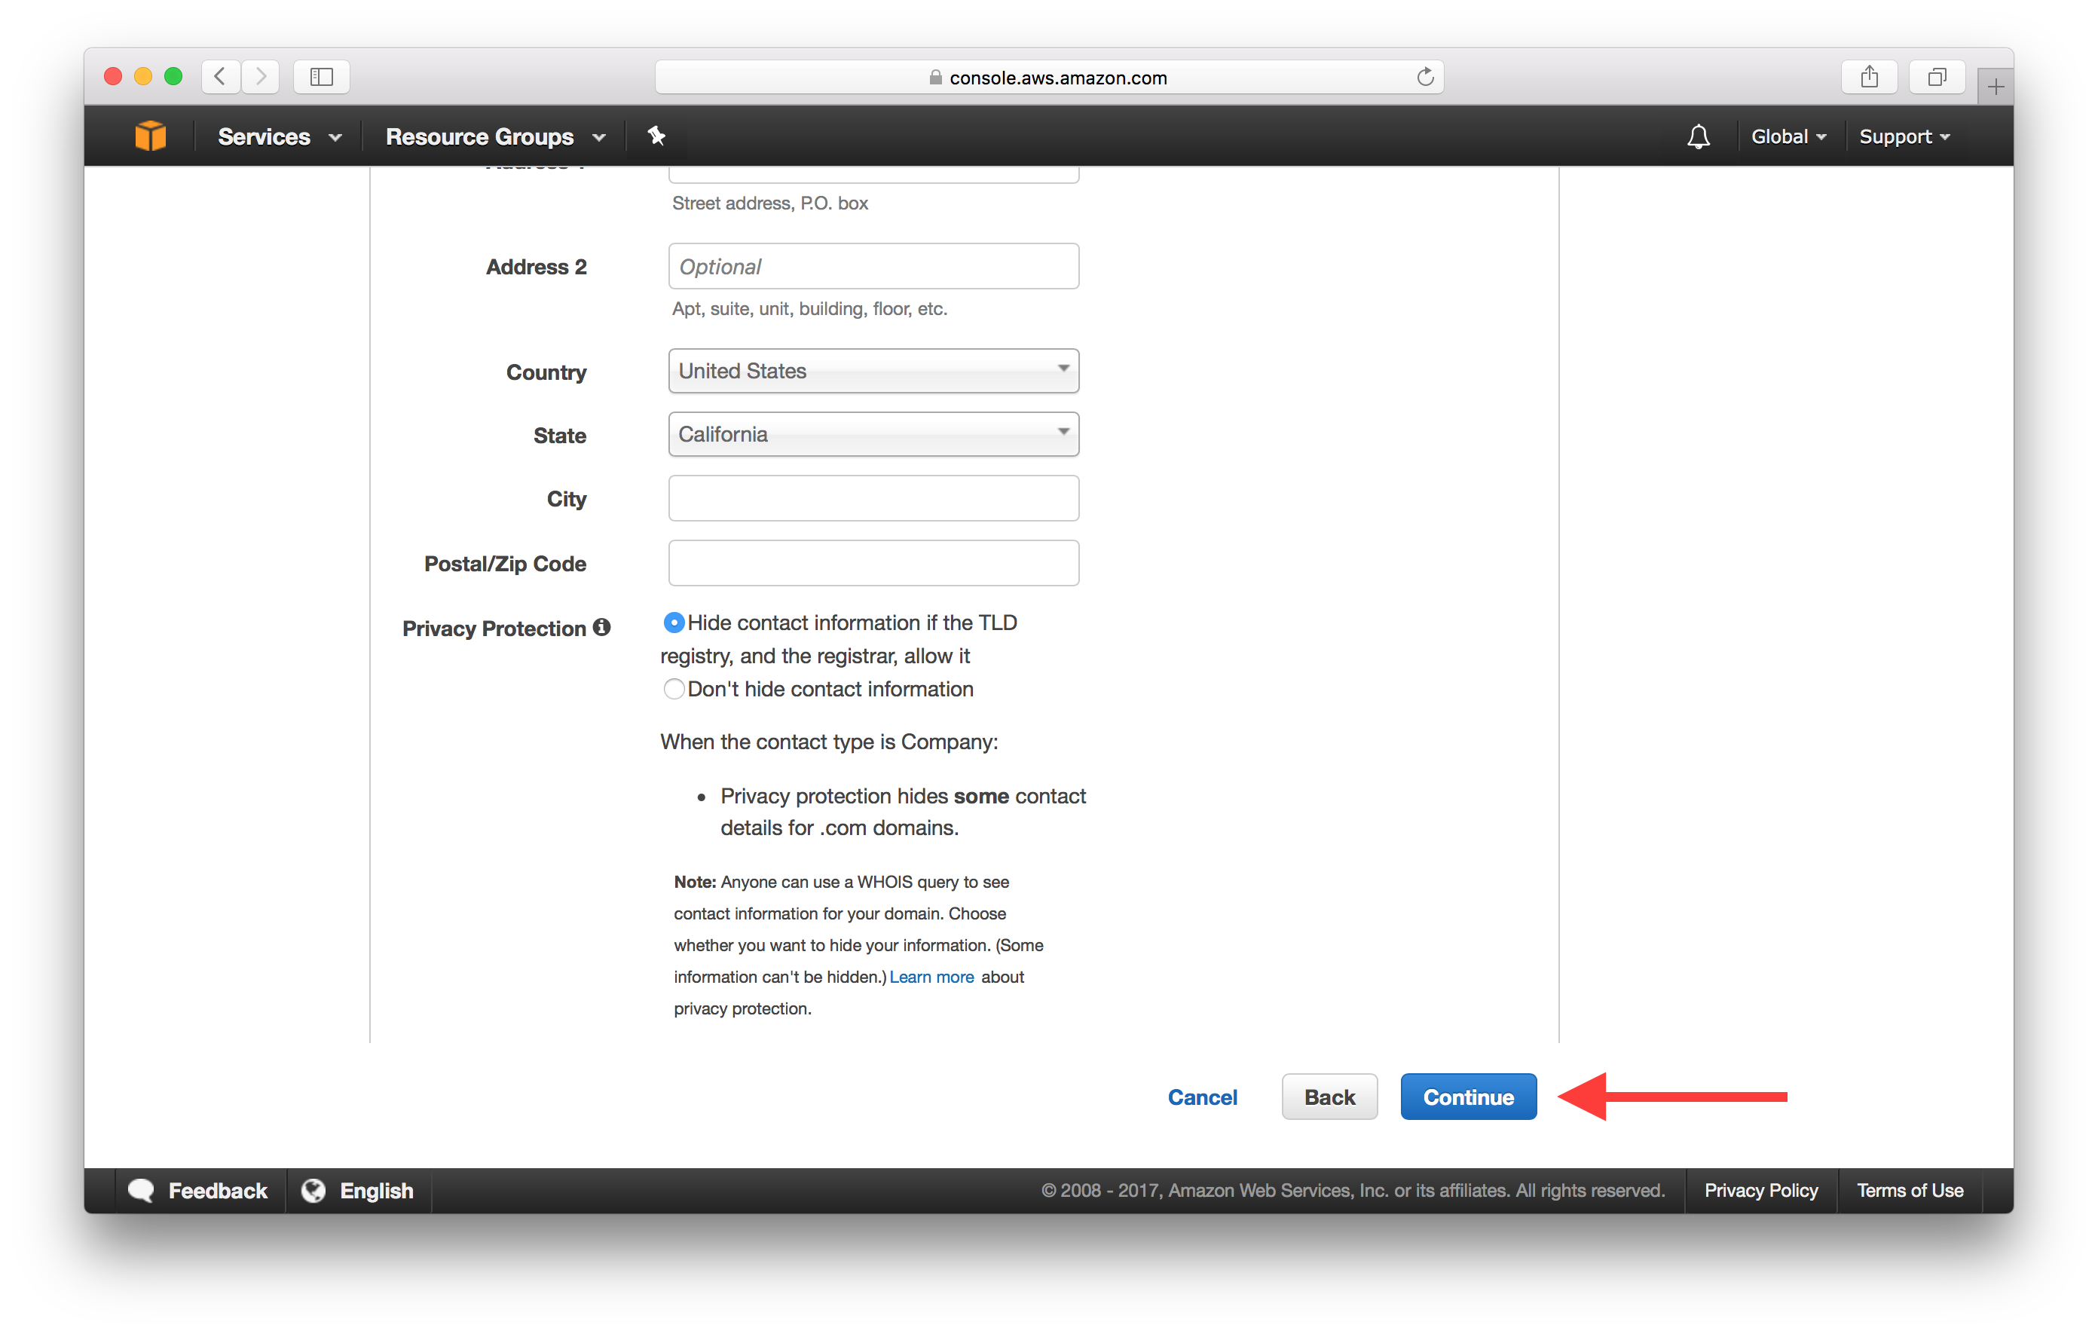Click the AWS cube logo icon
This screenshot has height=1334, width=2098.
[x=151, y=136]
